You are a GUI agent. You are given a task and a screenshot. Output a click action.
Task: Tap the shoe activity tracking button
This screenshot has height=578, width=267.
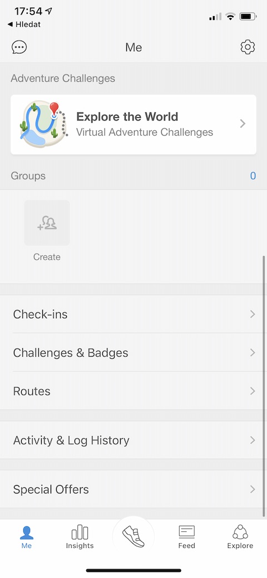pos(133,536)
